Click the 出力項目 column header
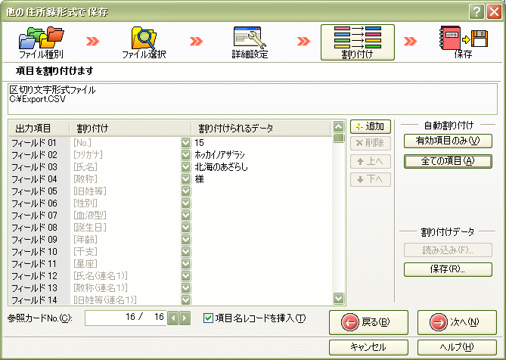The height and width of the screenshot is (360, 506). click(x=39, y=129)
